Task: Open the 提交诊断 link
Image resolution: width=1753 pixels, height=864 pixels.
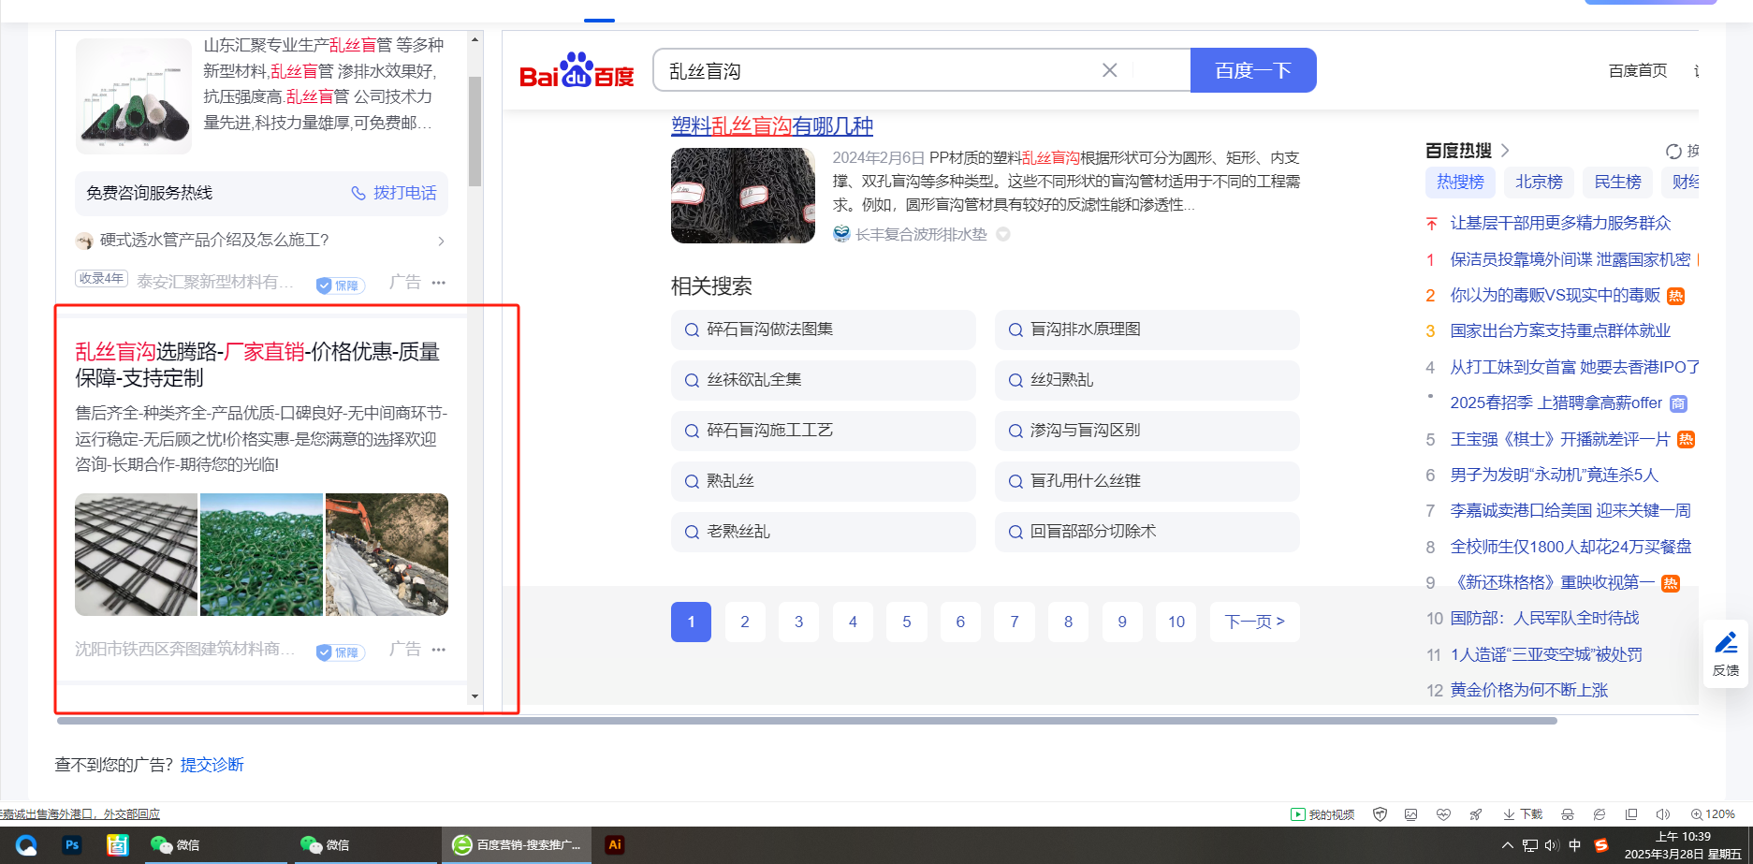Action: (x=212, y=765)
